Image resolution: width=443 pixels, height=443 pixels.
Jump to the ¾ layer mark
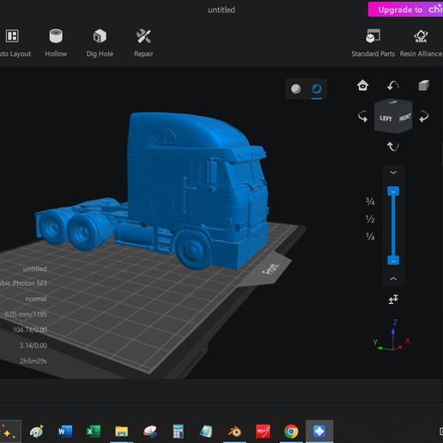pos(370,202)
